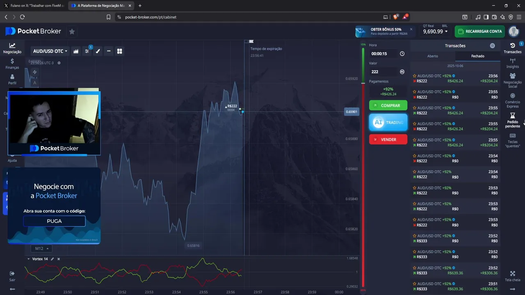Dismiss the bonus banner with X
The width and height of the screenshot is (525, 295).
click(411, 29)
